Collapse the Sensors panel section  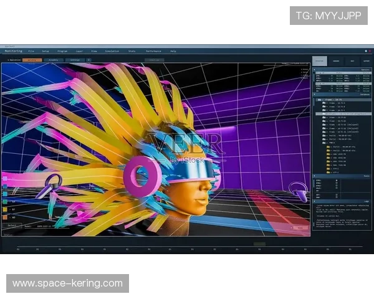click(x=315, y=70)
